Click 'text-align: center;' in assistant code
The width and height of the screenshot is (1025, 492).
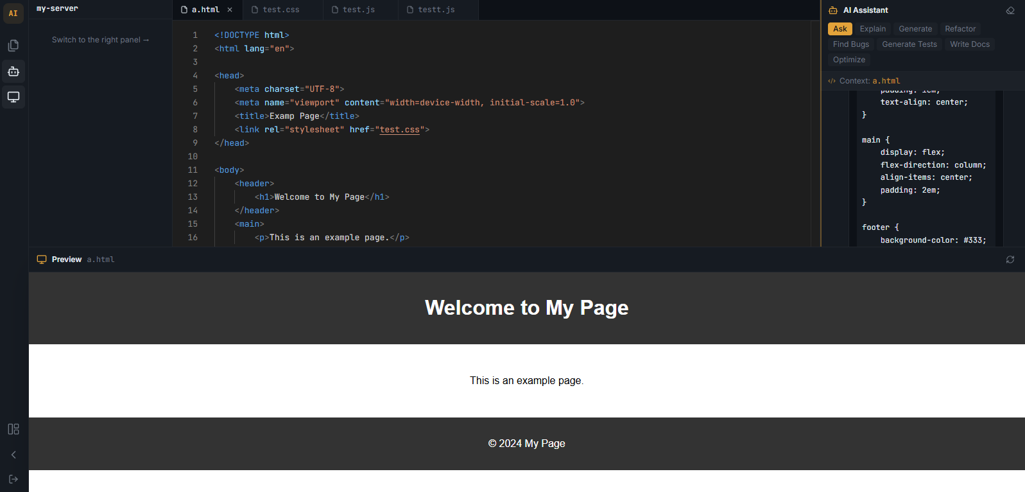924,102
